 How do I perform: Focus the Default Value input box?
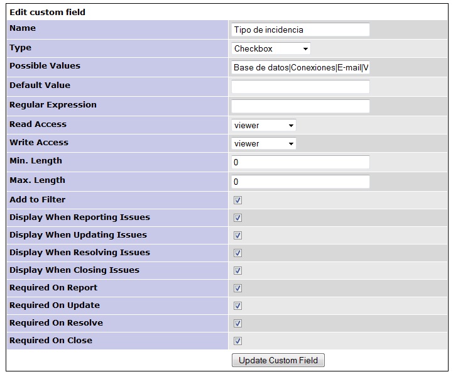pos(300,87)
